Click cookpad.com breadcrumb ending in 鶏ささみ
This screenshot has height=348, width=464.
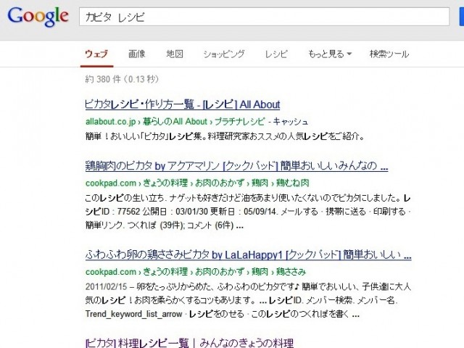point(196,272)
